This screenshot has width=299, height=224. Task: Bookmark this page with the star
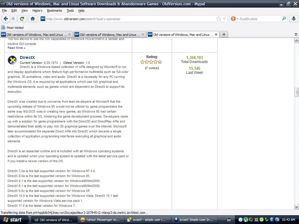218,19
